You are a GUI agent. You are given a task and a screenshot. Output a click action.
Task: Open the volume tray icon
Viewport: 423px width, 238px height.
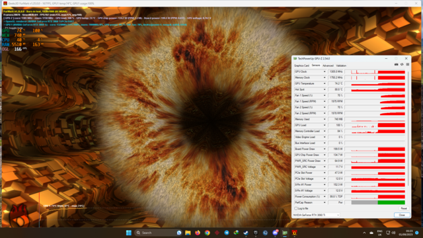click(393, 233)
